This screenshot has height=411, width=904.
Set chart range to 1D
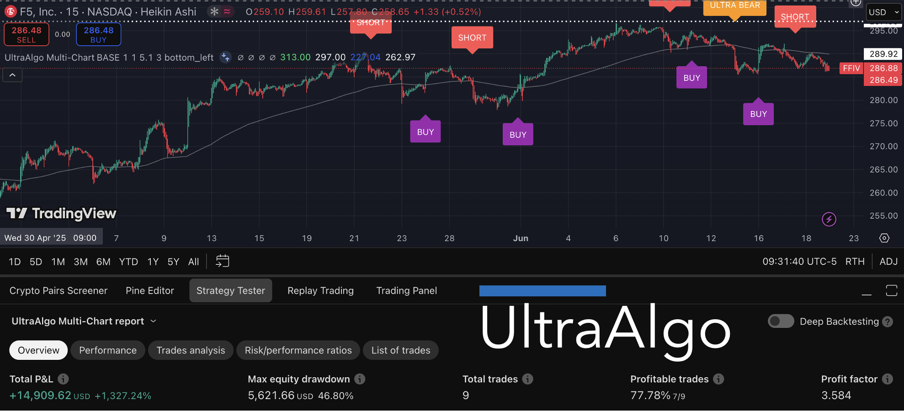15,262
